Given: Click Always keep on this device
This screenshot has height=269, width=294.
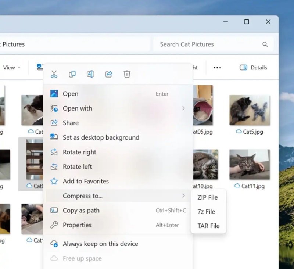Looking at the screenshot, I should [x=100, y=244].
